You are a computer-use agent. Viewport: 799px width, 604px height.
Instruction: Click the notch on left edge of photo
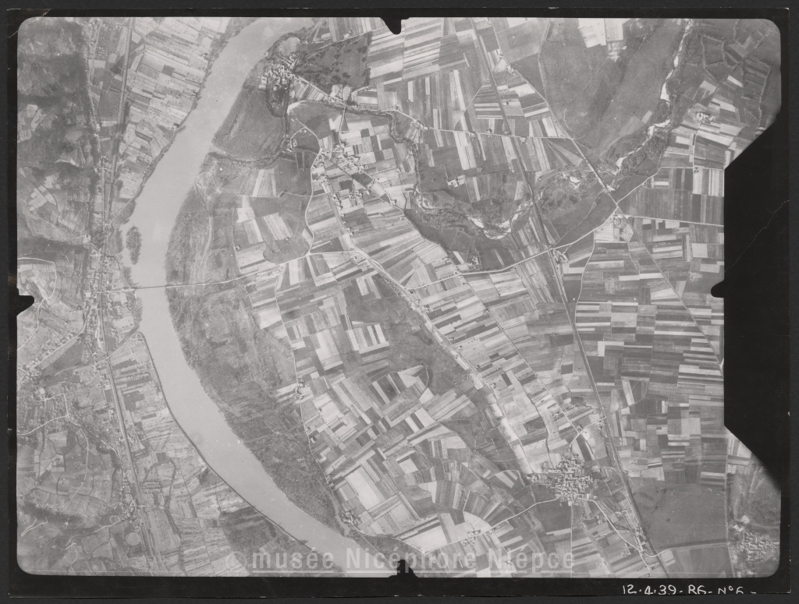click(x=24, y=301)
